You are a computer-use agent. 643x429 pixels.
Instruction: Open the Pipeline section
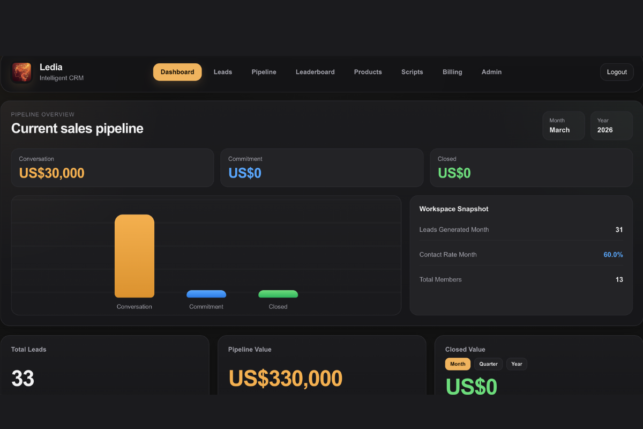point(264,72)
